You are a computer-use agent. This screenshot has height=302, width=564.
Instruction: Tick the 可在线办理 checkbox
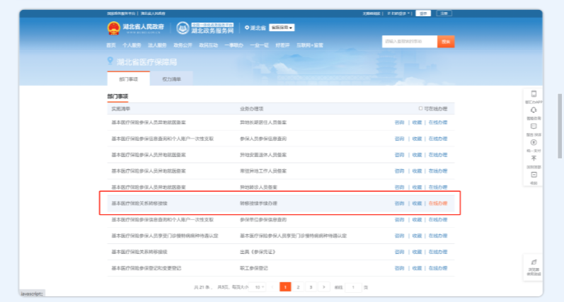coord(420,109)
